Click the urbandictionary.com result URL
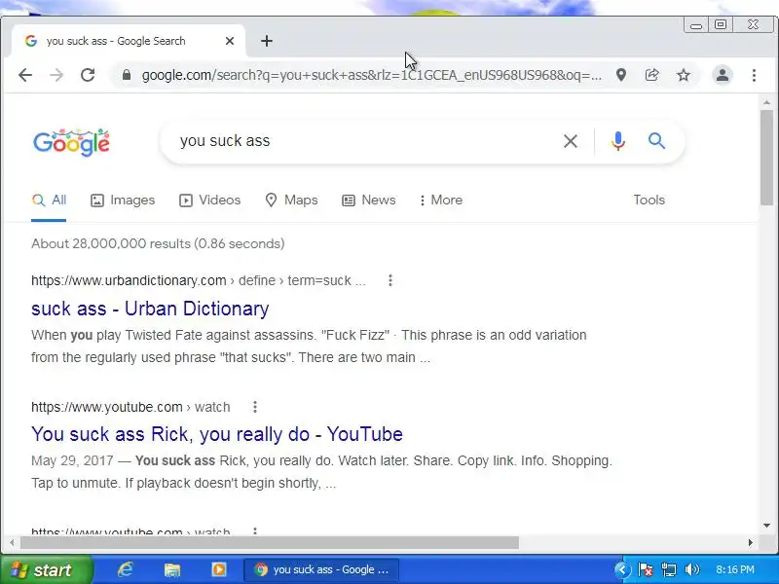Viewport: 779px width, 584px height. [199, 280]
